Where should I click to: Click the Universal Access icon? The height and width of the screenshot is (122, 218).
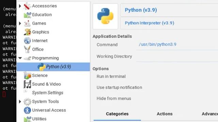(27, 110)
